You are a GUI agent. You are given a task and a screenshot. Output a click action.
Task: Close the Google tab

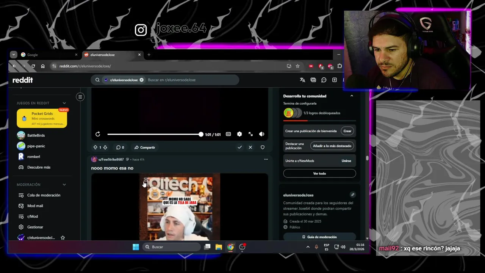pos(76,55)
